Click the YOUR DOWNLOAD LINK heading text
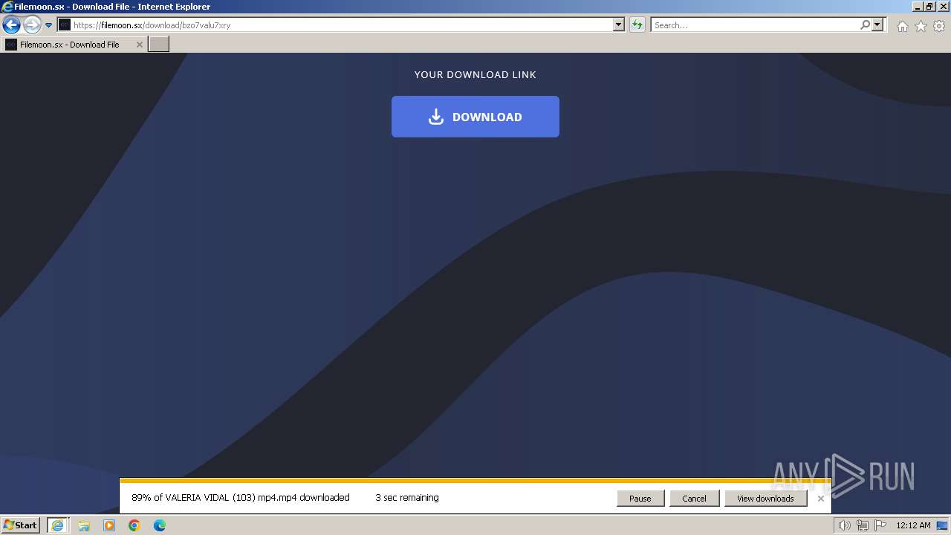The image size is (951, 535). pos(475,74)
